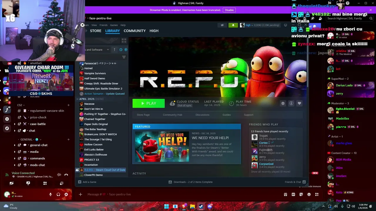The image size is (376, 211).
Task: Open Steam library advanced filter icon
Action: click(124, 57)
